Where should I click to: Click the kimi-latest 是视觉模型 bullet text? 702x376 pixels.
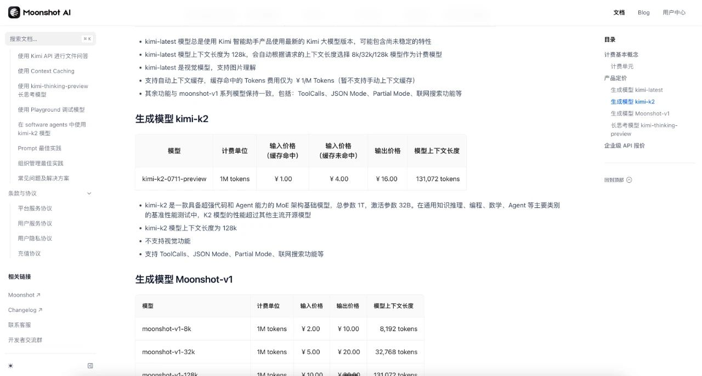201,67
